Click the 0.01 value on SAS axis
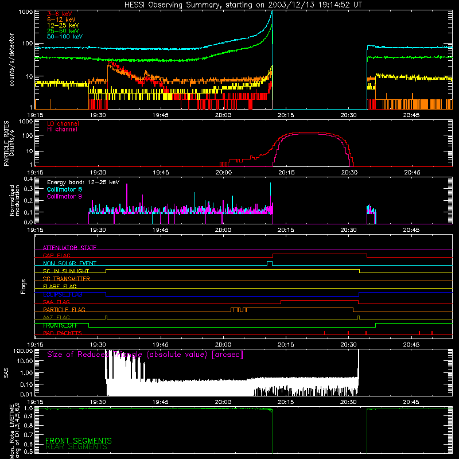This screenshot has width=459, height=459. coord(26,394)
